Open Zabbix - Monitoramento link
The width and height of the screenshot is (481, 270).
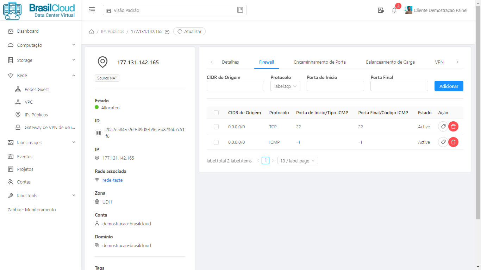pos(32,210)
